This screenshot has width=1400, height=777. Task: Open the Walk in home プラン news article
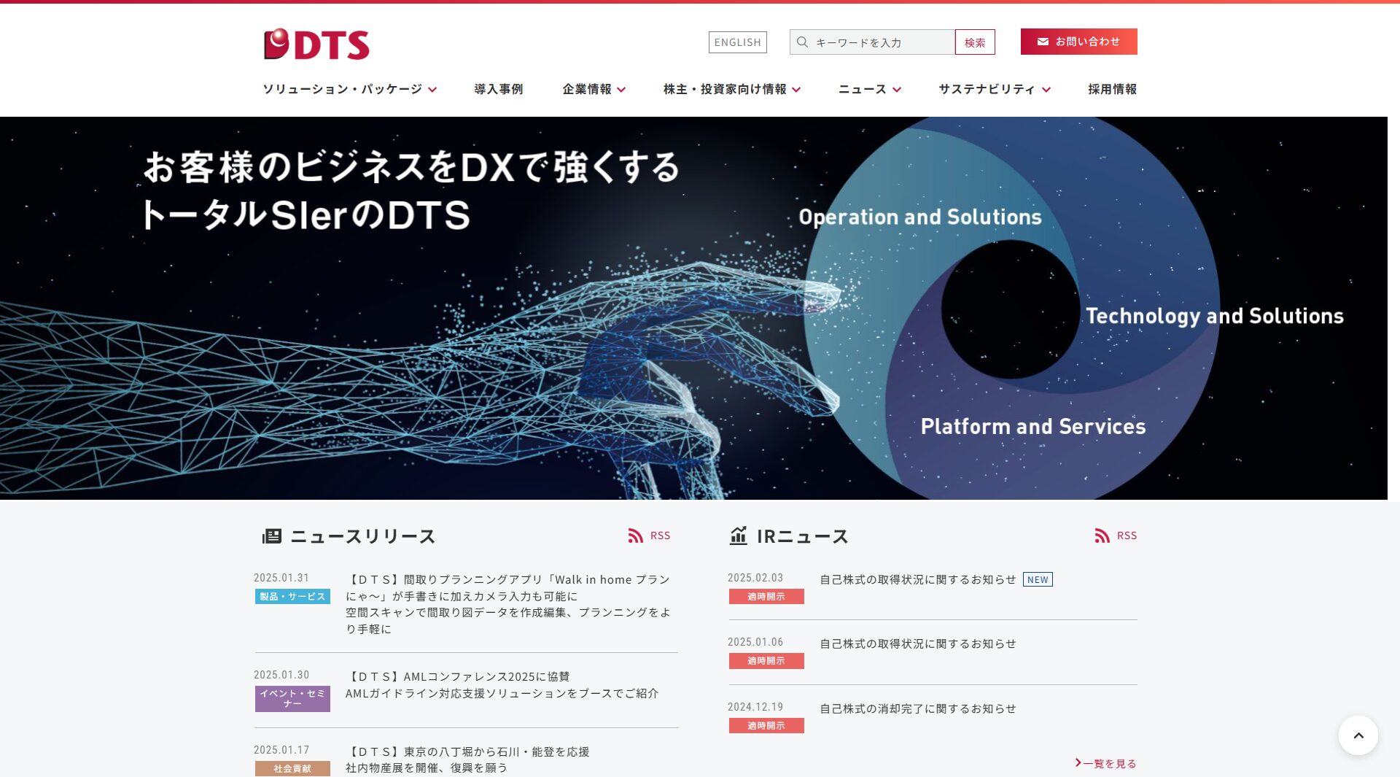coord(508,604)
